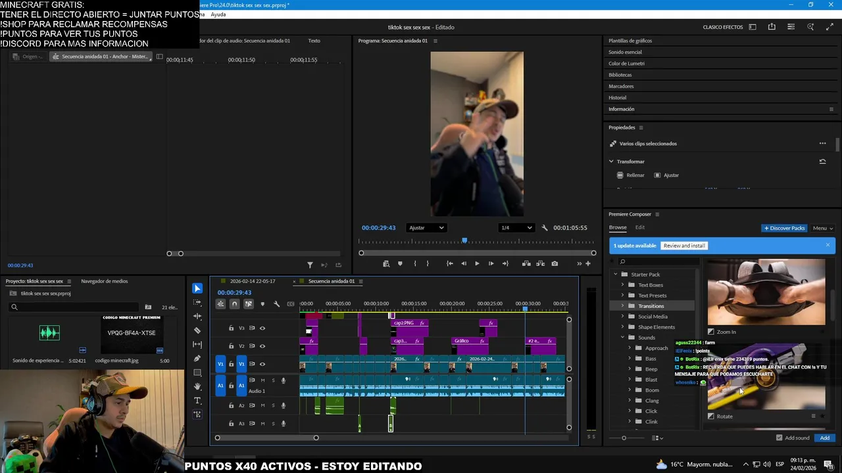Open the Texto panel tab
The height and width of the screenshot is (473, 842).
pos(314,41)
